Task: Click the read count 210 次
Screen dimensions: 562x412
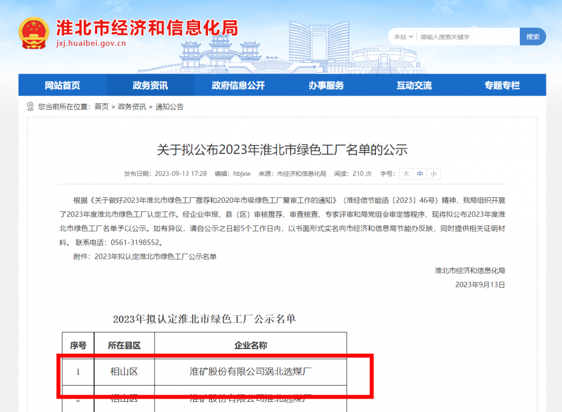Action: pyautogui.click(x=362, y=174)
